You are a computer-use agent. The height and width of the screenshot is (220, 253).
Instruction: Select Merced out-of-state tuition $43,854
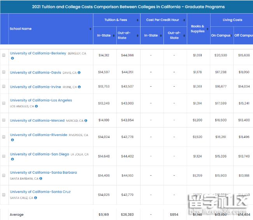point(127,120)
